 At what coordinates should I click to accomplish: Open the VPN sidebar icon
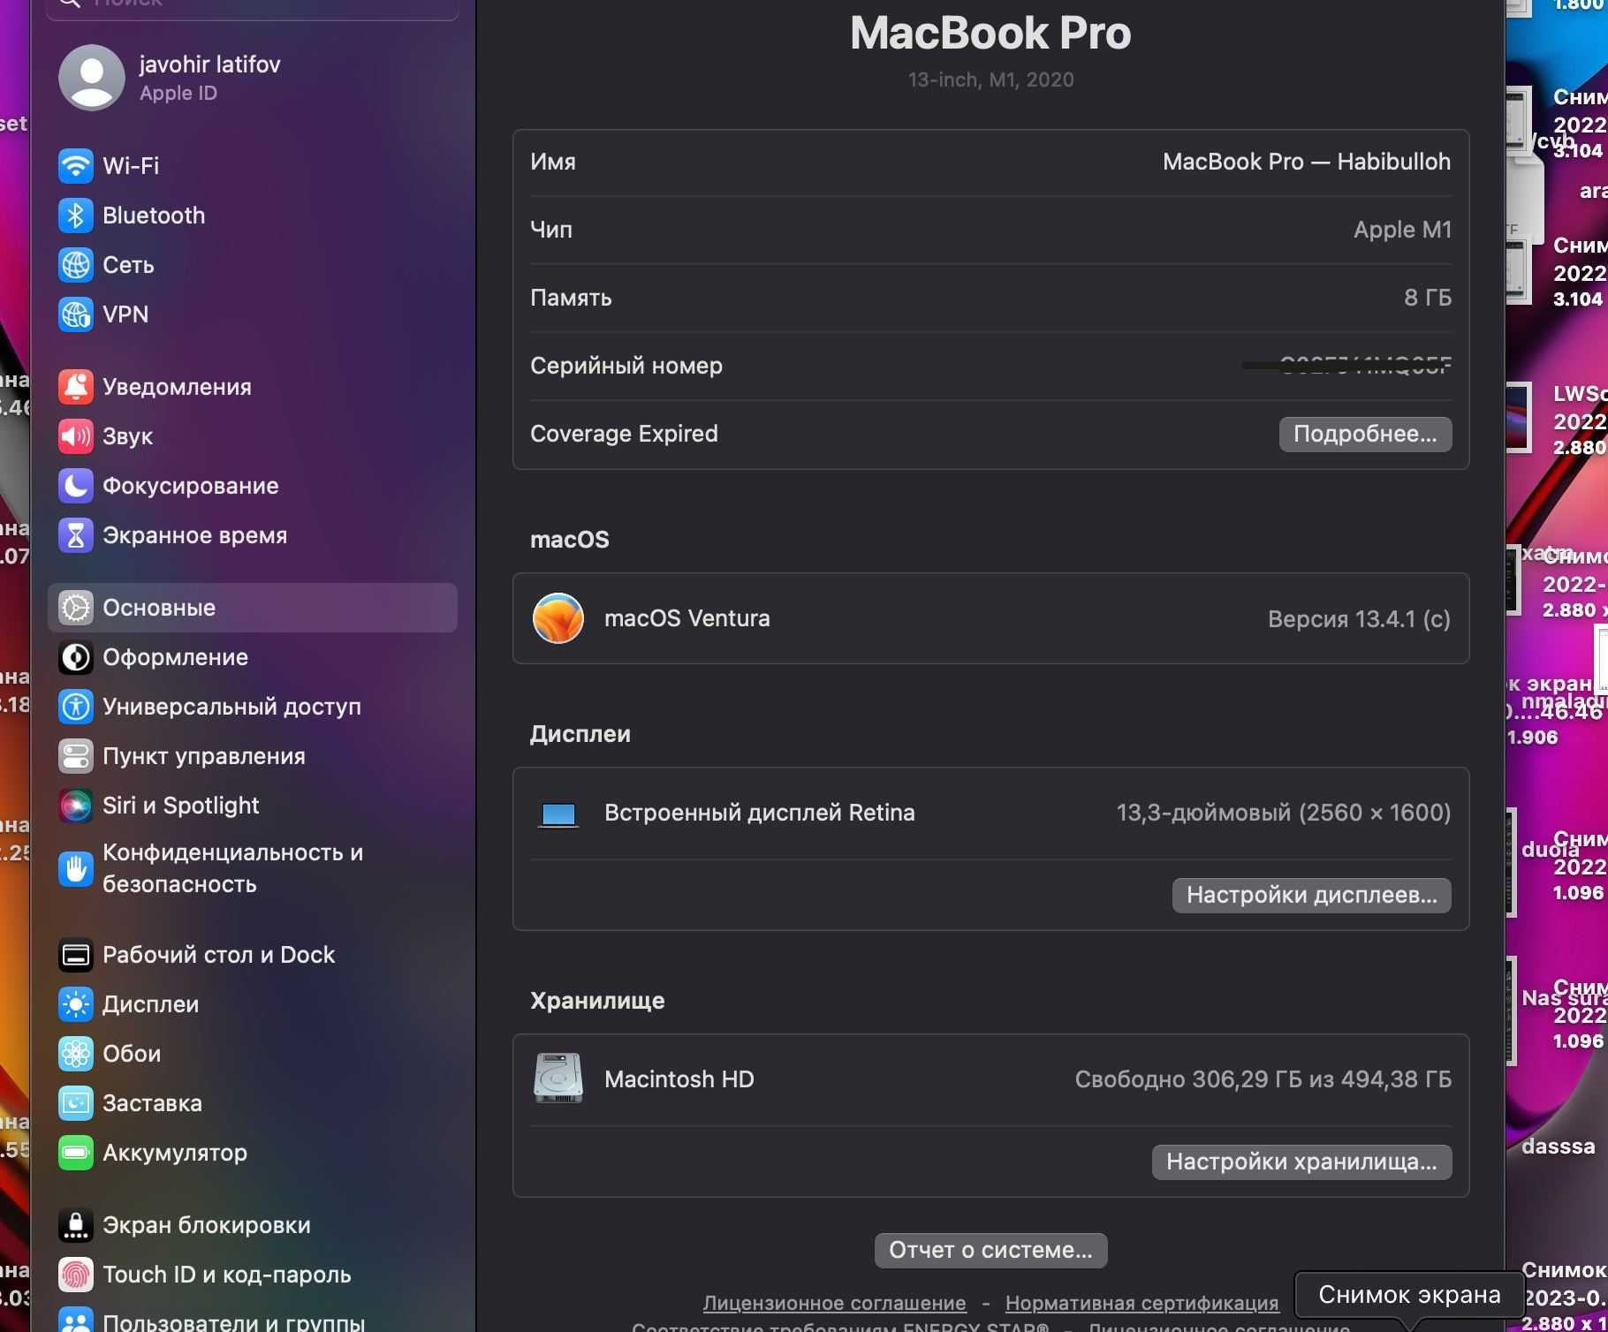point(76,314)
